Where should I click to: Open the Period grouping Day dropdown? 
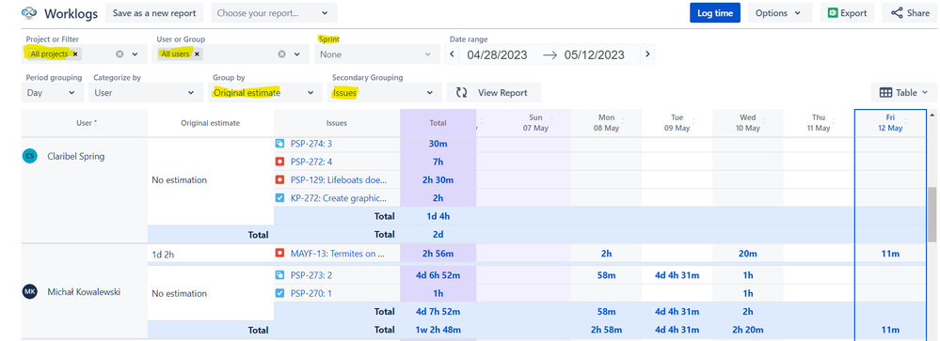(x=52, y=93)
